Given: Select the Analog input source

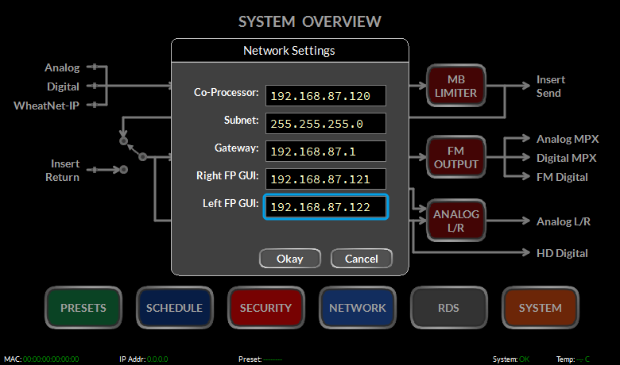Looking at the screenshot, I should 62,67.
